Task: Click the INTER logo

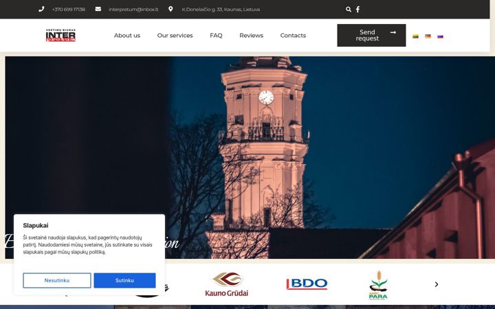Action: (x=60, y=35)
